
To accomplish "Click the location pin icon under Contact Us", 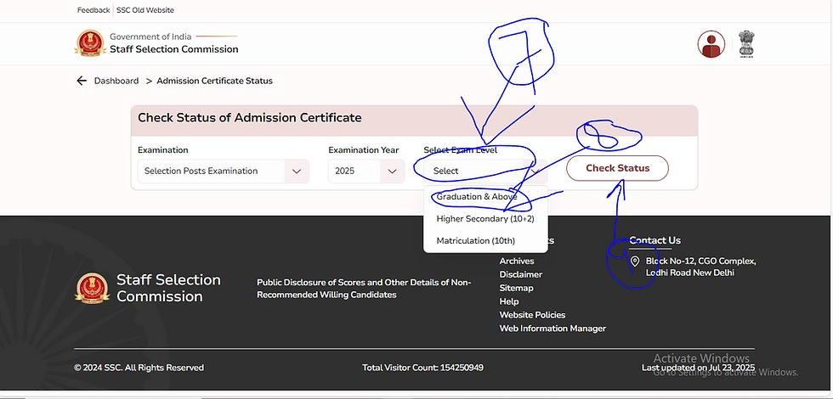I will coord(634,261).
